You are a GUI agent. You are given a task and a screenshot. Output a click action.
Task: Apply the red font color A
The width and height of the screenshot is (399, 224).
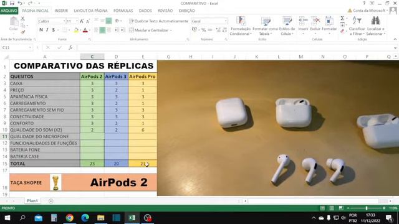pos(85,30)
